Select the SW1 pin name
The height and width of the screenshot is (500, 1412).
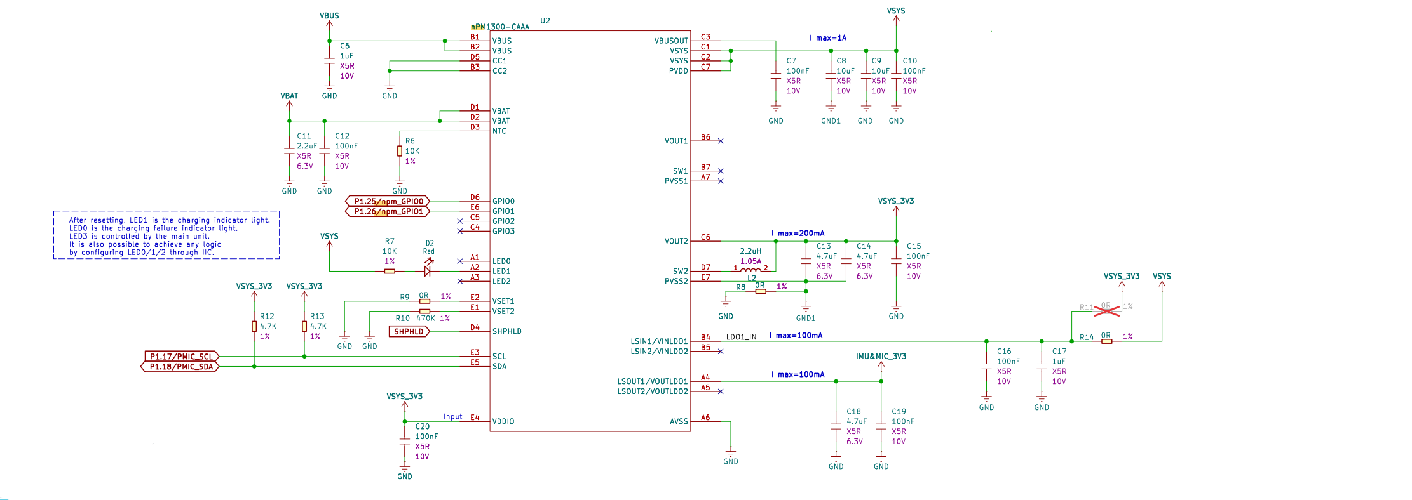click(x=680, y=171)
